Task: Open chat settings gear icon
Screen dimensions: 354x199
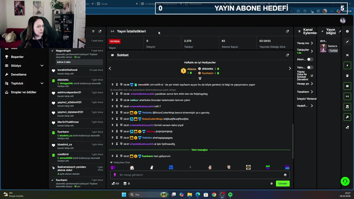Action: point(272,184)
